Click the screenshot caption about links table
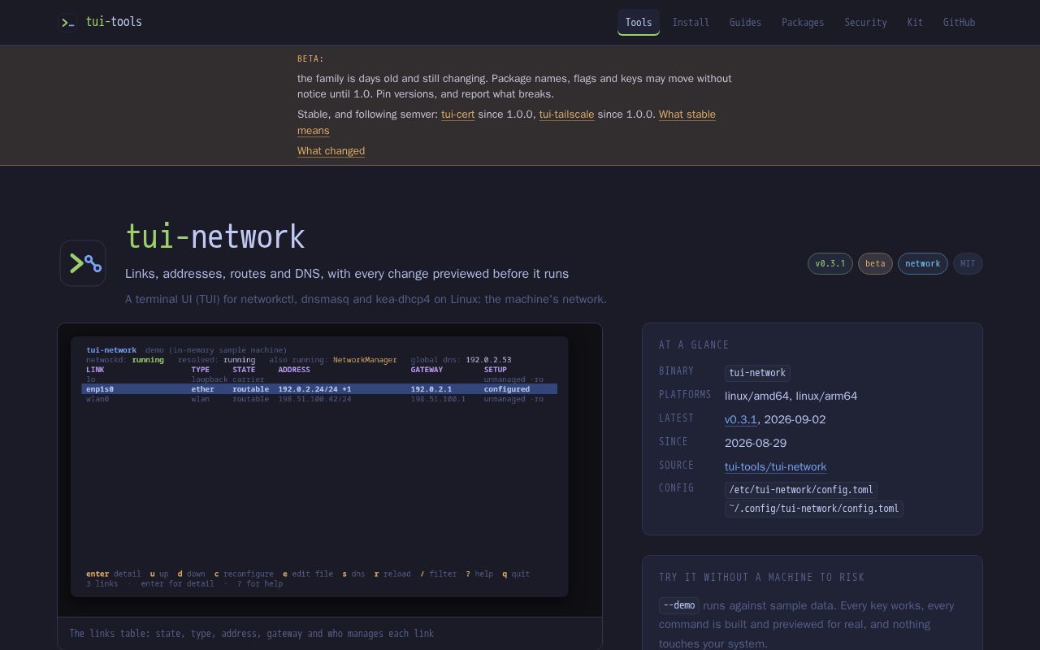The height and width of the screenshot is (650, 1040). (252, 634)
